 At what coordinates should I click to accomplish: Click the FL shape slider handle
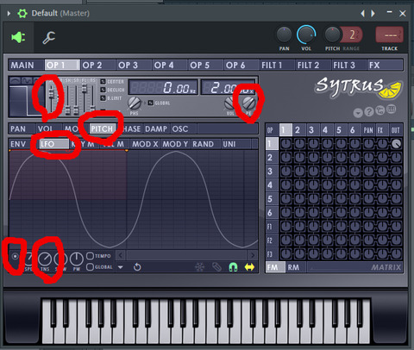point(85,88)
